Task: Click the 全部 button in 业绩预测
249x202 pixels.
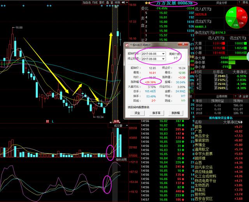Action: coord(245,96)
